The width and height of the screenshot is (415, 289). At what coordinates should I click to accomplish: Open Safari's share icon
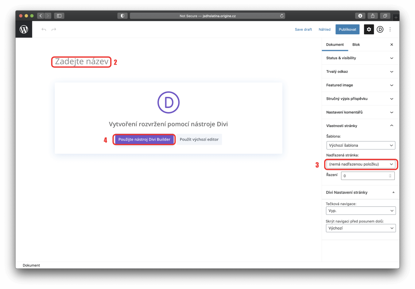point(372,16)
